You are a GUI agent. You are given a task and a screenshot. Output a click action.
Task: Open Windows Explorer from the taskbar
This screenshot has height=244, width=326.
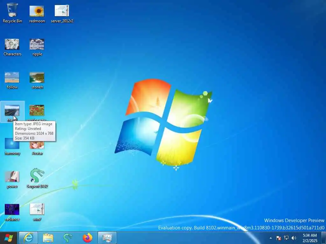tap(48, 238)
